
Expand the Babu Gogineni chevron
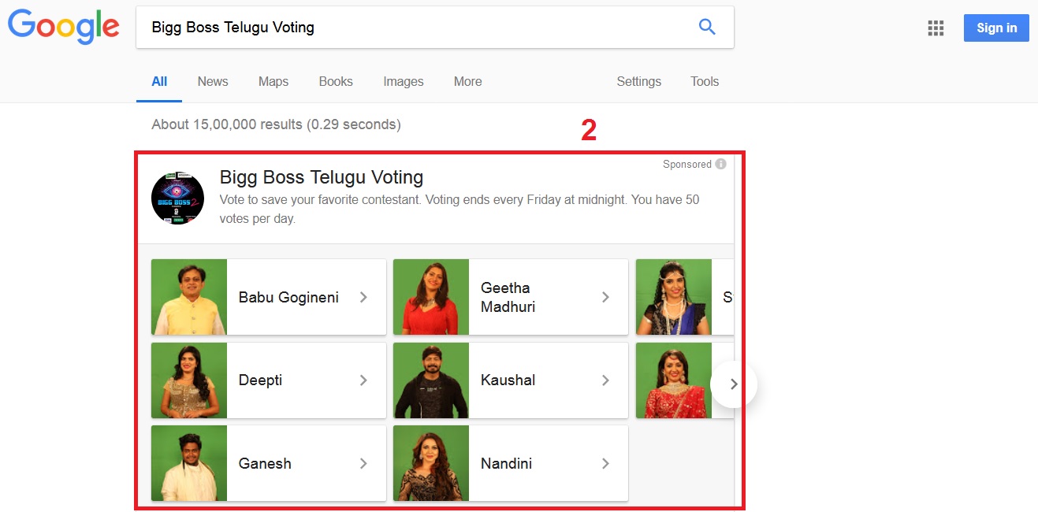(x=363, y=297)
